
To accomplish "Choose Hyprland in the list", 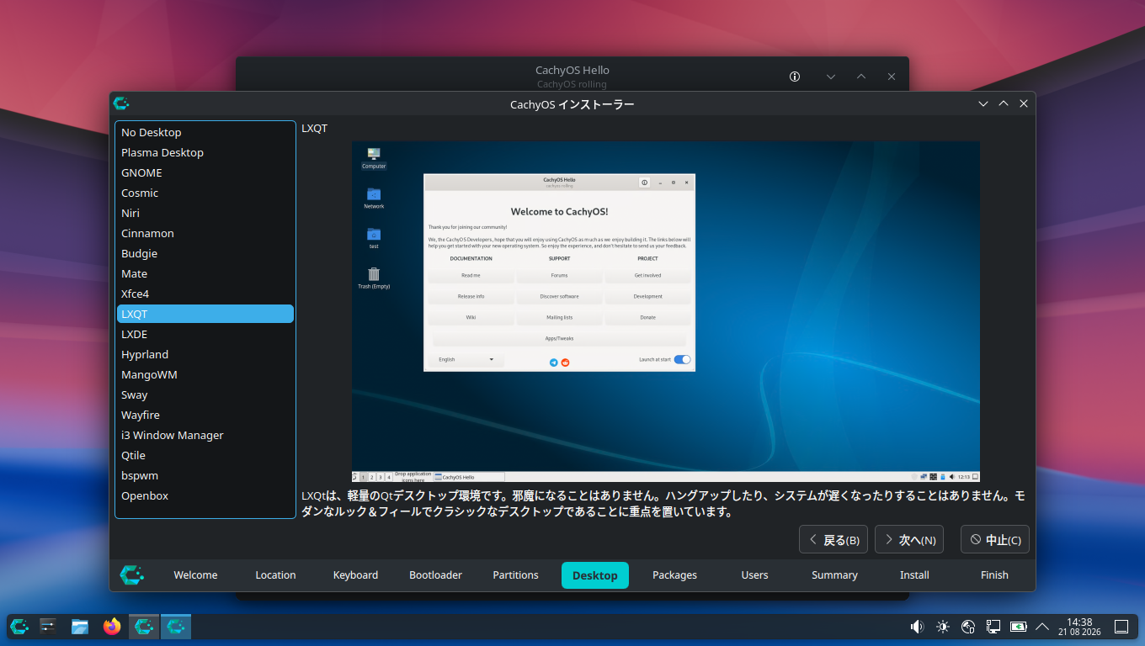I will point(205,354).
